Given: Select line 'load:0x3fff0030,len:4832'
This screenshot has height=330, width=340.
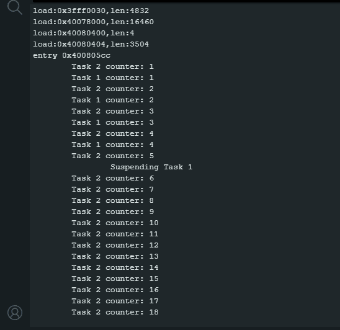Looking at the screenshot, I should [x=91, y=11].
